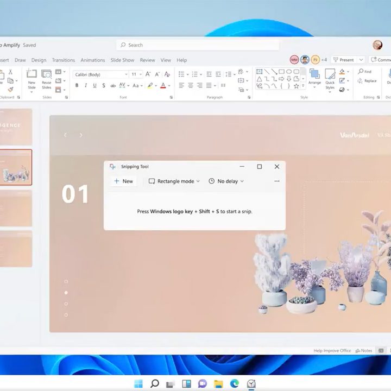Open font size 11 dropdown

point(141,74)
